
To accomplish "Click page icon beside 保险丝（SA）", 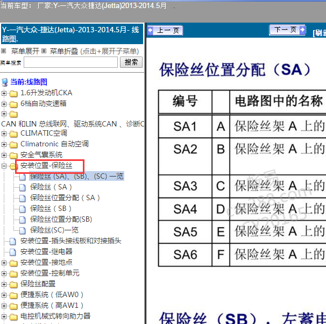I will [23, 188].
